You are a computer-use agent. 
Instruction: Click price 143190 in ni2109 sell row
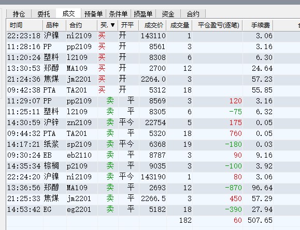click(x=153, y=177)
